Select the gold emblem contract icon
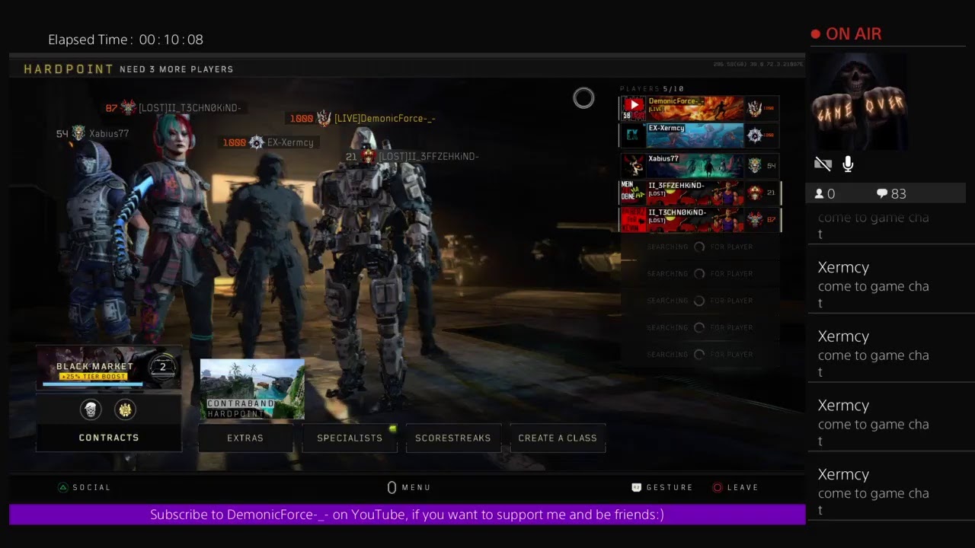 [125, 409]
